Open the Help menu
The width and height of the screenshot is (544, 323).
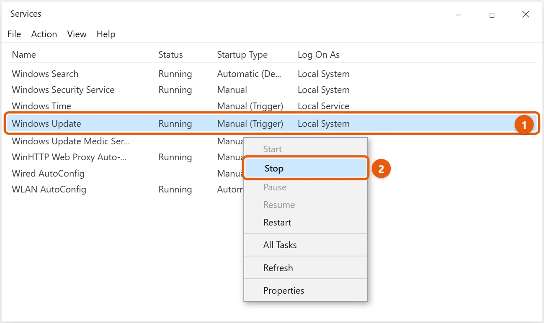(106, 34)
